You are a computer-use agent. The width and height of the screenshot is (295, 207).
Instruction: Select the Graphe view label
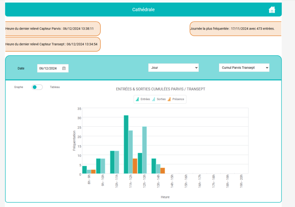pyautogui.click(x=18, y=87)
